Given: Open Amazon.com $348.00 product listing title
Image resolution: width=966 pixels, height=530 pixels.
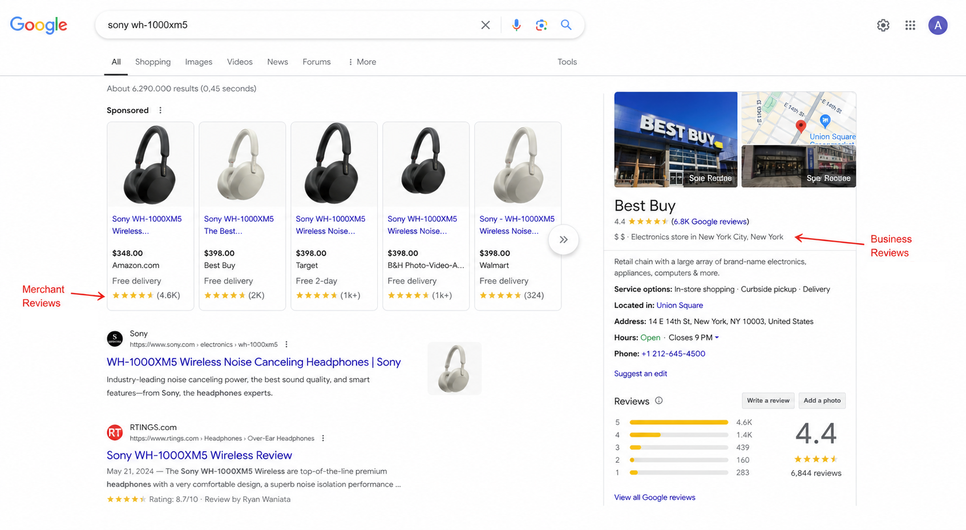Looking at the screenshot, I should click(x=147, y=225).
